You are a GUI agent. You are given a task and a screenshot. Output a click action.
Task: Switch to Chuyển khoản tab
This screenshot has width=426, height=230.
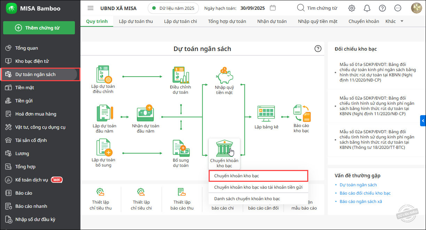pos(364,21)
